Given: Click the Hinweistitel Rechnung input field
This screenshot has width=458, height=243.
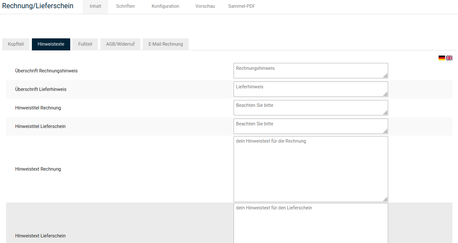Looking at the screenshot, I should (310, 108).
